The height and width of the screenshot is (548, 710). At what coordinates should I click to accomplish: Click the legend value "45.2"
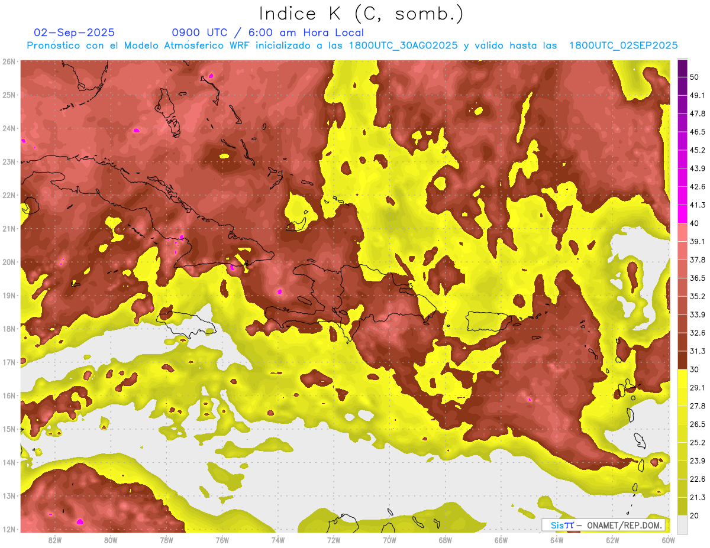coord(698,150)
